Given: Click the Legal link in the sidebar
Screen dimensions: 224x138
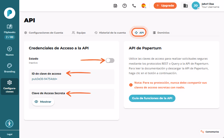Looking at the screenshot, I should point(10,134).
